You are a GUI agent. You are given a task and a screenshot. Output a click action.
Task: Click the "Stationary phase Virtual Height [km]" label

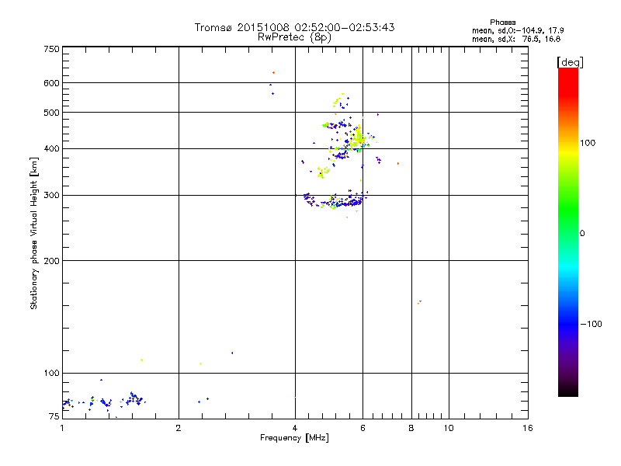(x=33, y=234)
